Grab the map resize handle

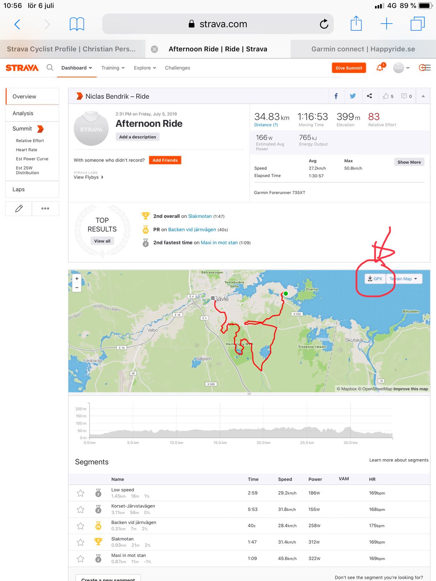tap(249, 394)
